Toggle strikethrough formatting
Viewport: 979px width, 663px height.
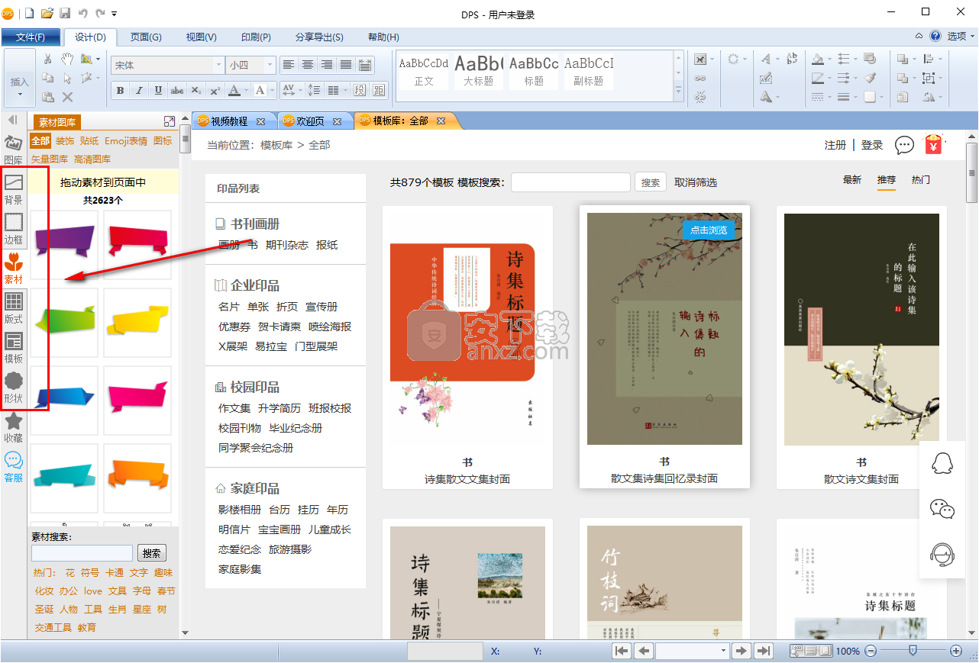177,90
